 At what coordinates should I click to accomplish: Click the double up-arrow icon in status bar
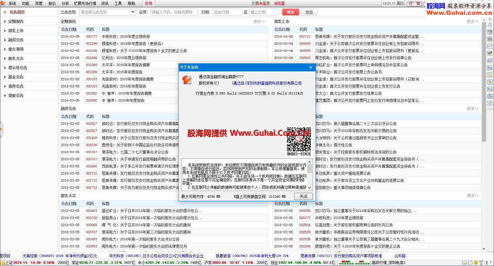487,263
